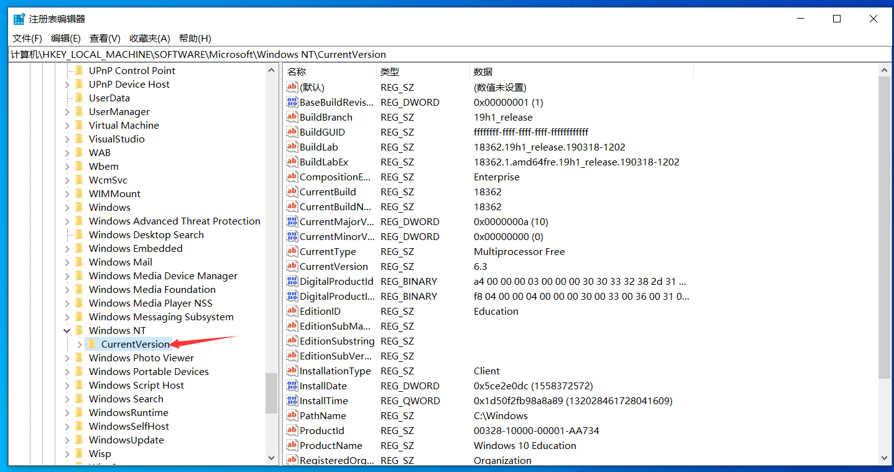Click the '00328-10000-00001-AA734' data value
Viewport: 894px width, 472px height.
click(537, 430)
